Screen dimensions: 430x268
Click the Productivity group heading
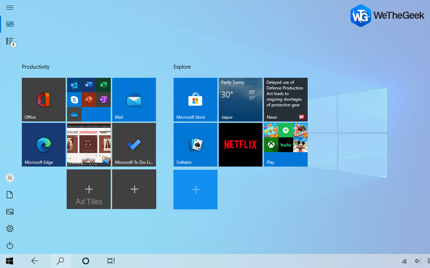[x=36, y=67]
